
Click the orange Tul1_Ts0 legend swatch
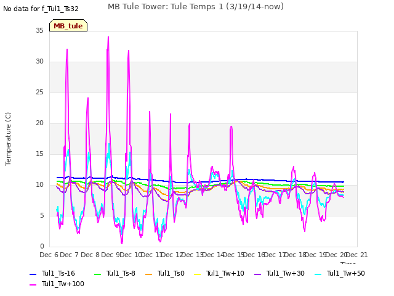[x=149, y=274]
